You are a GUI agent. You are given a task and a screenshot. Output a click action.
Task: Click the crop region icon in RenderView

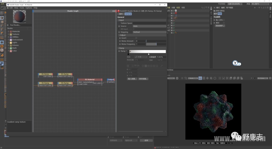(x=186, y=78)
